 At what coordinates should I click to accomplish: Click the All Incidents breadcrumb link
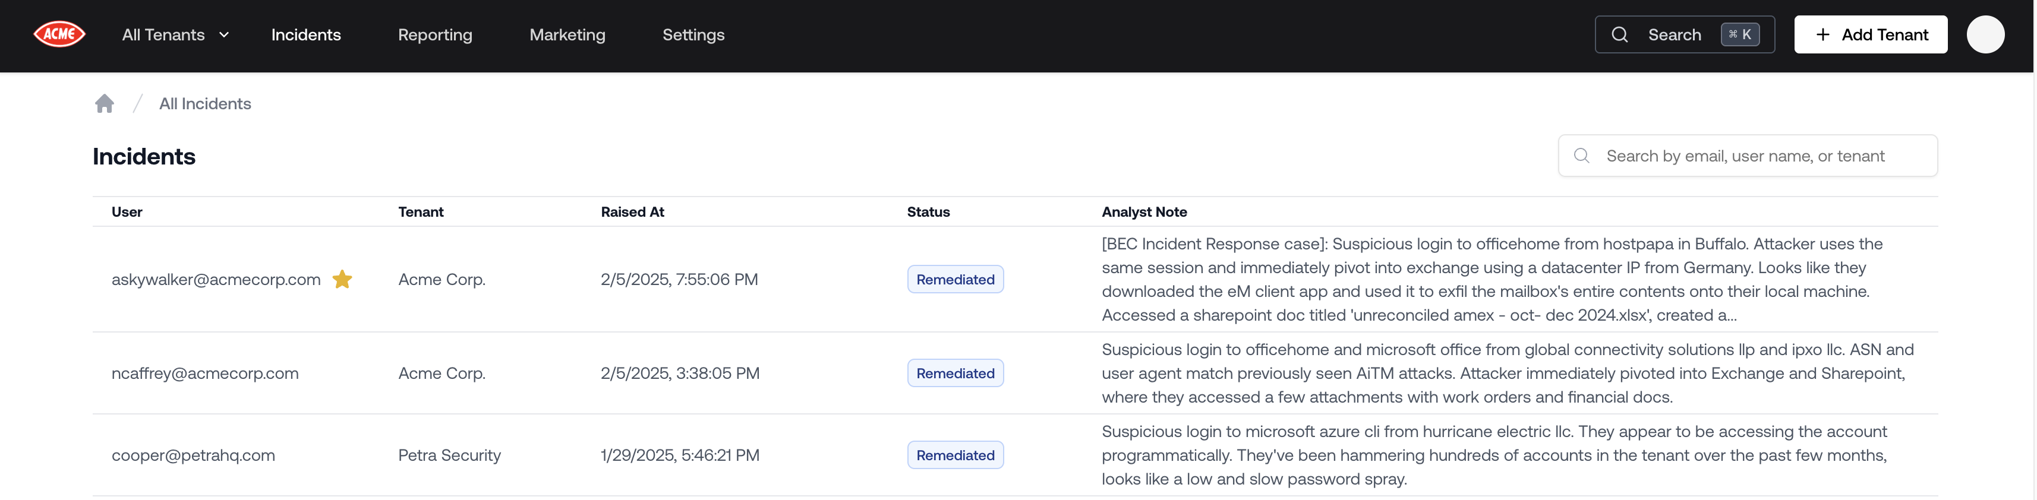click(x=205, y=103)
